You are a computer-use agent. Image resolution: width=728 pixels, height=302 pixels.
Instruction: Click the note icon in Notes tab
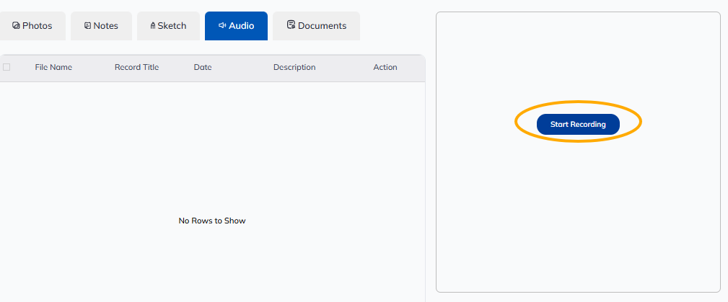(x=87, y=26)
